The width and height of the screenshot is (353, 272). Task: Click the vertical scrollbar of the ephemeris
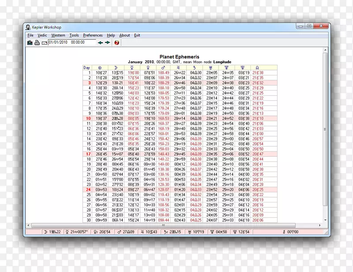325,132
